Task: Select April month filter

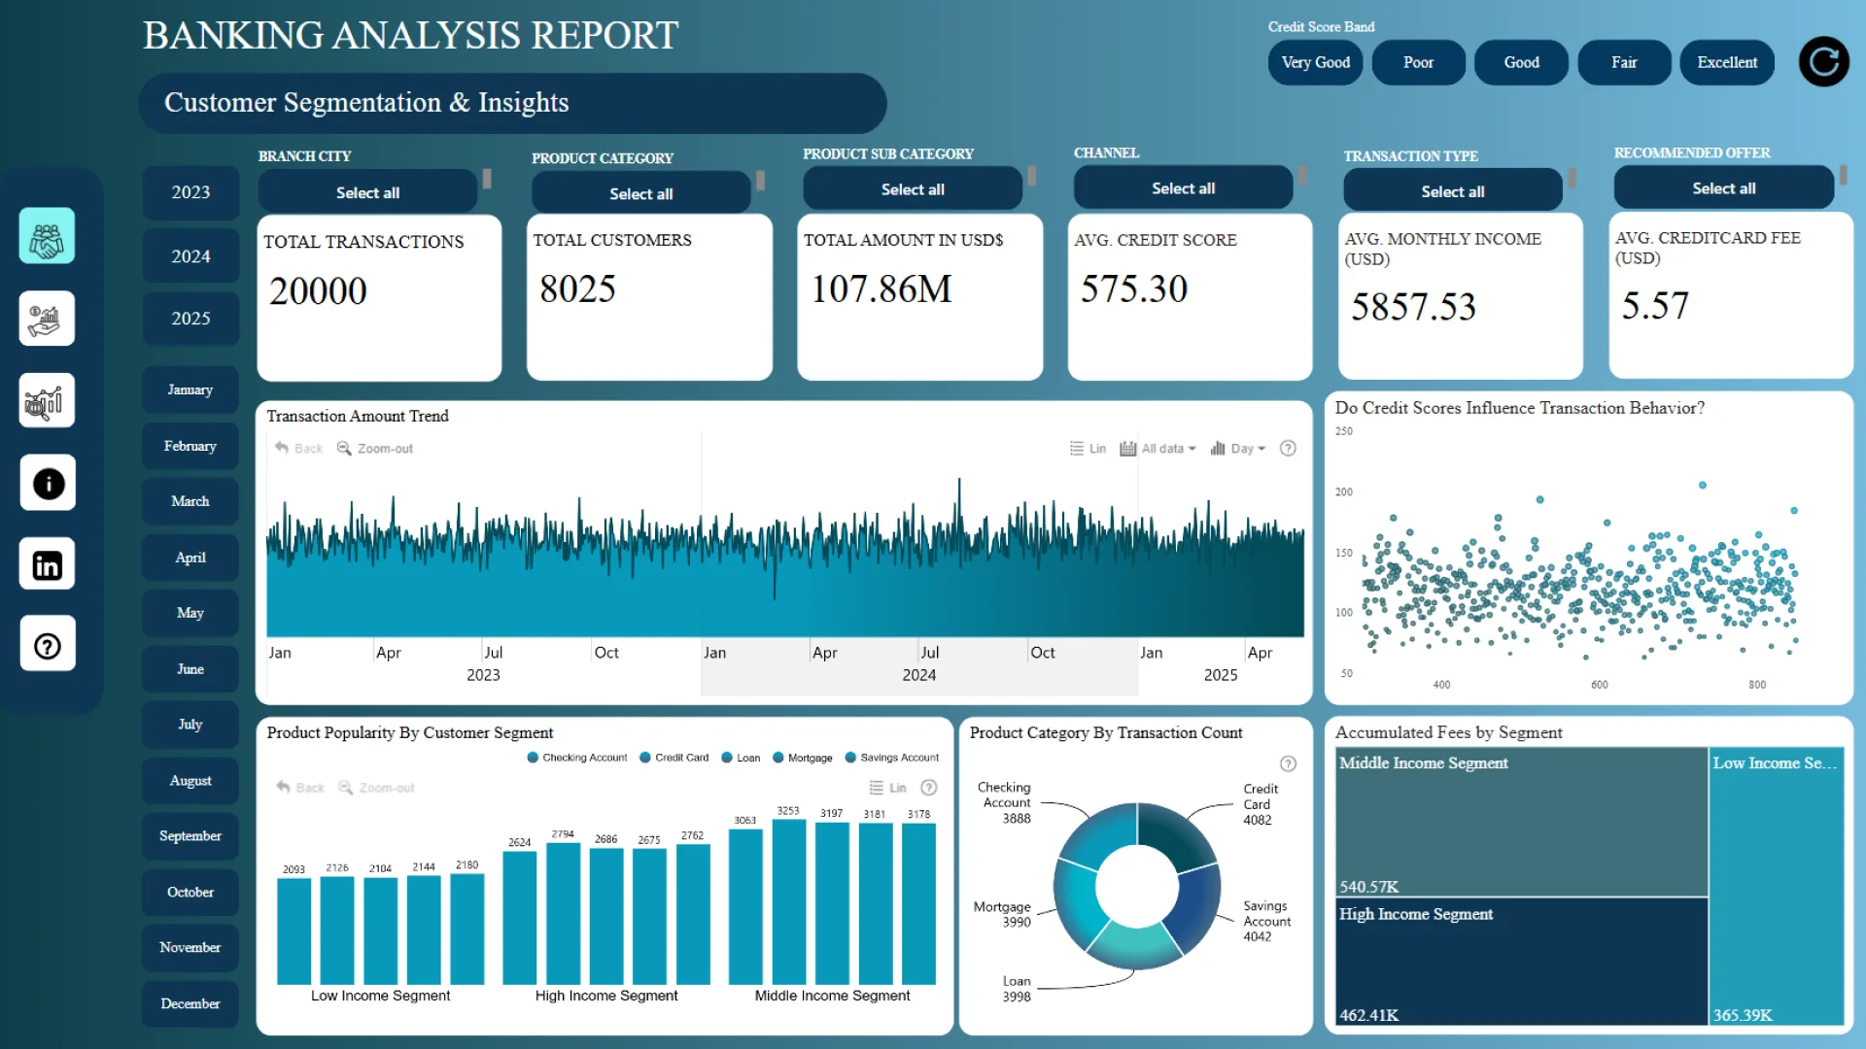Action: coord(190,558)
